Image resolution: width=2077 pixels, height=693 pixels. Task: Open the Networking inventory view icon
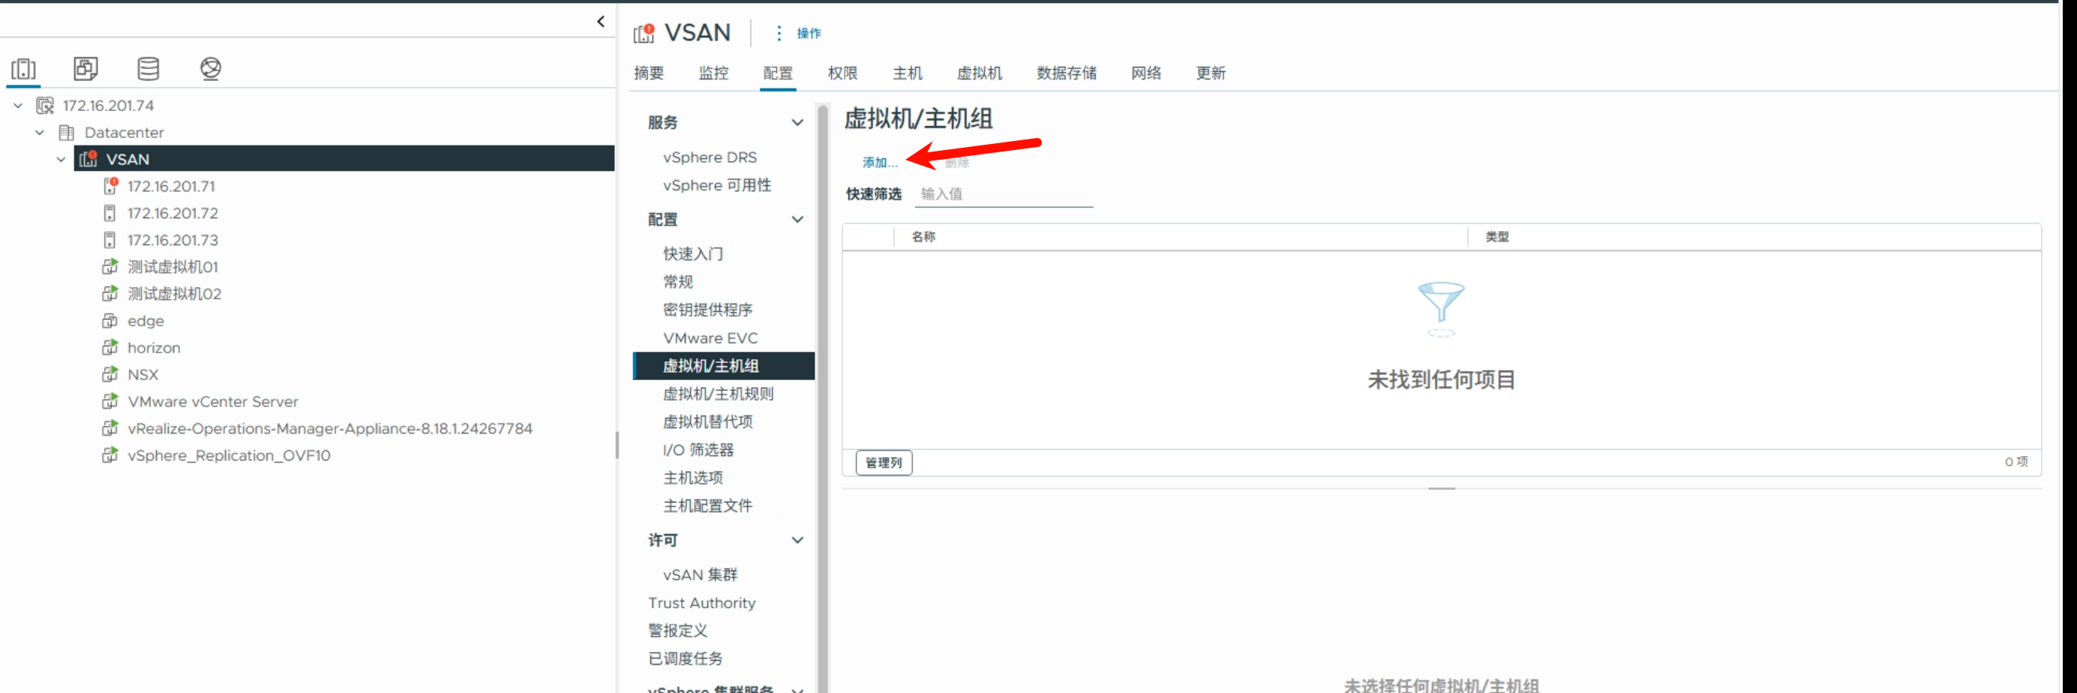coord(211,68)
